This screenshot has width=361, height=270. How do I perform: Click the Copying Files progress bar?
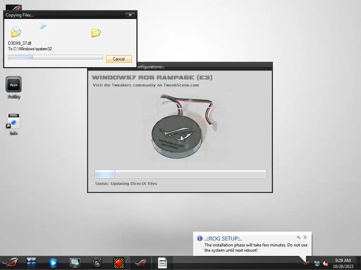[x=55, y=57]
